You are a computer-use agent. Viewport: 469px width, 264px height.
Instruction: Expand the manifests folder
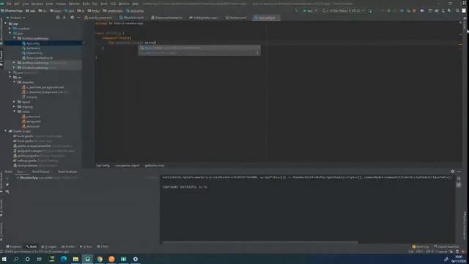point(10,29)
